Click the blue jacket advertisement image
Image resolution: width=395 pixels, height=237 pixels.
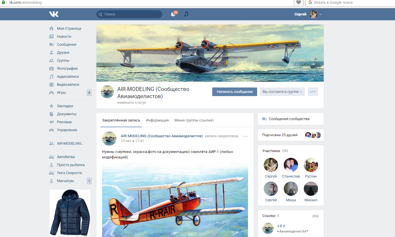[70, 213]
